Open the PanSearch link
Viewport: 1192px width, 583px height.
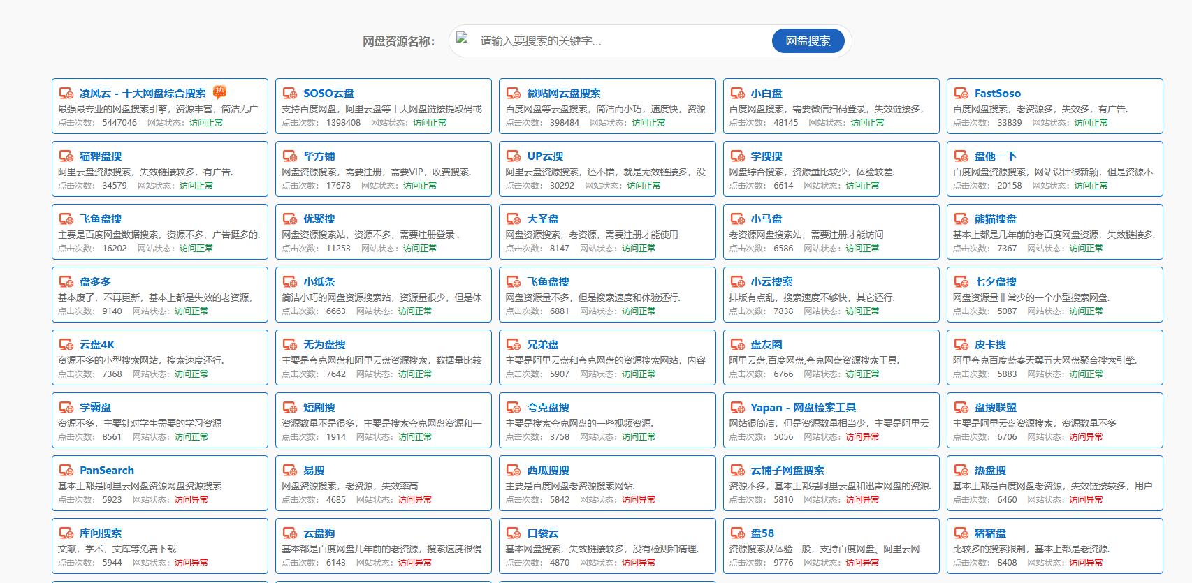pos(107,470)
